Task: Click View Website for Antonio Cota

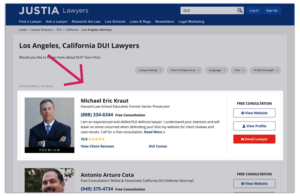Action: pyautogui.click(x=254, y=184)
